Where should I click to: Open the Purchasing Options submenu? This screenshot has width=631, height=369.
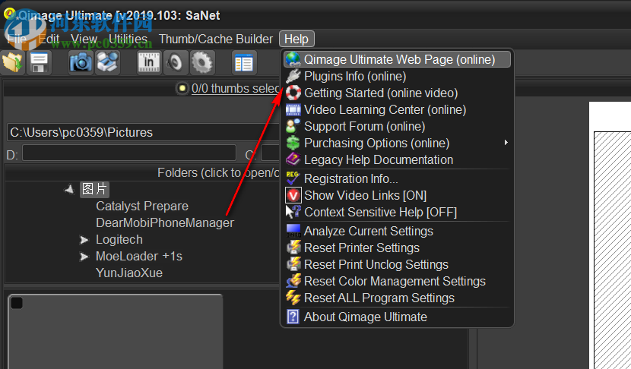click(x=376, y=143)
